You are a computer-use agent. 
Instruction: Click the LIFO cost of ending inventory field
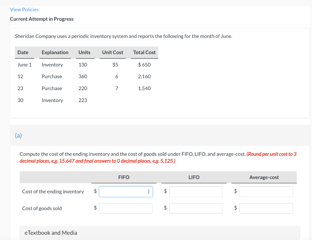[x=196, y=192]
